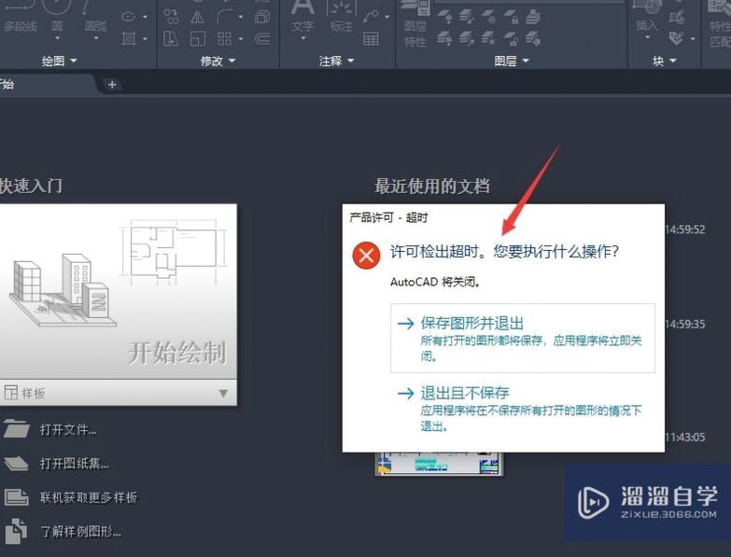
Task: Click the Layer Off (bulb) icon
Action: coord(444,17)
